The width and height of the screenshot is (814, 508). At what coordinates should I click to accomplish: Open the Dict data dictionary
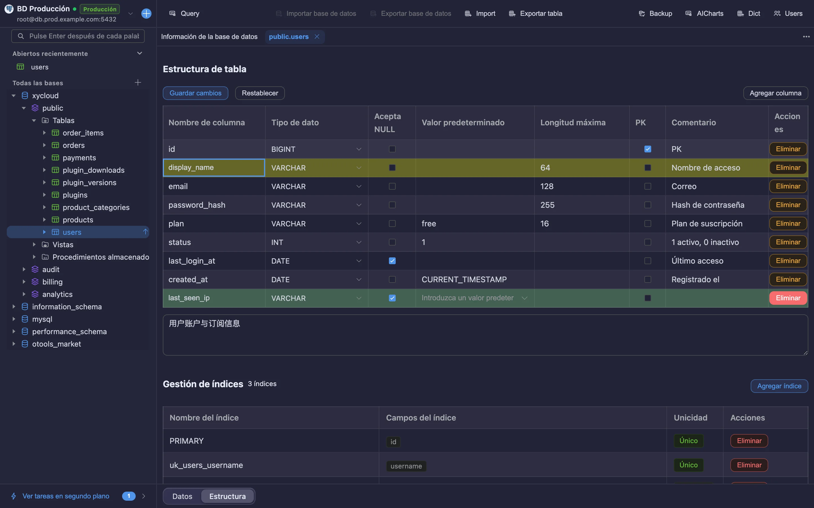point(748,14)
